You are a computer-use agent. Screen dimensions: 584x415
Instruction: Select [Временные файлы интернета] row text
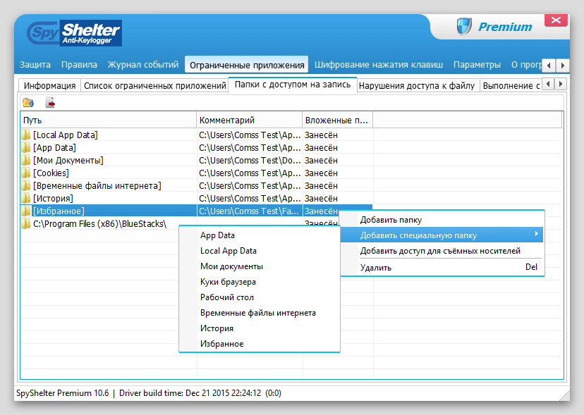pyautogui.click(x=97, y=185)
